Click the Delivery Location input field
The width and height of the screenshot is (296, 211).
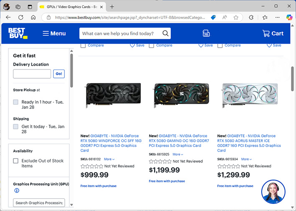click(32, 74)
